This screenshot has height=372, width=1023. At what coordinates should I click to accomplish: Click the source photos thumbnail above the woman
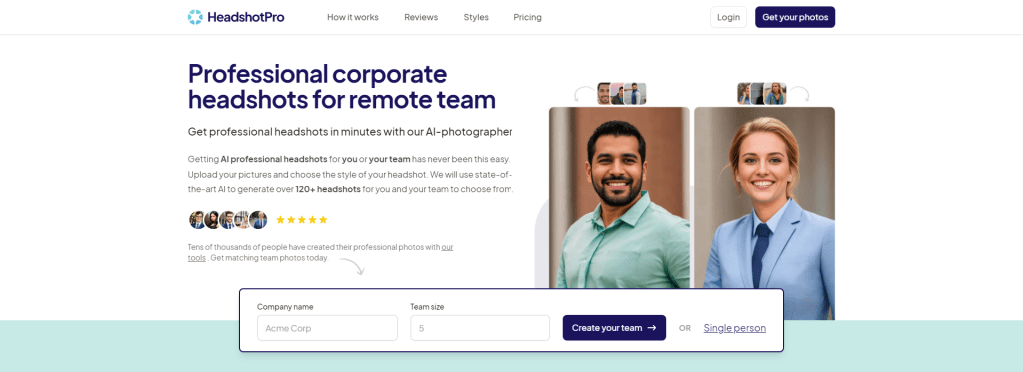tap(762, 93)
